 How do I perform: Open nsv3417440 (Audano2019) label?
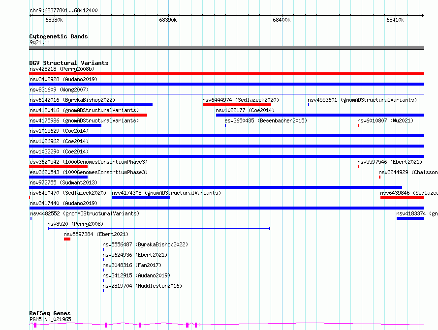pyautogui.click(x=63, y=203)
